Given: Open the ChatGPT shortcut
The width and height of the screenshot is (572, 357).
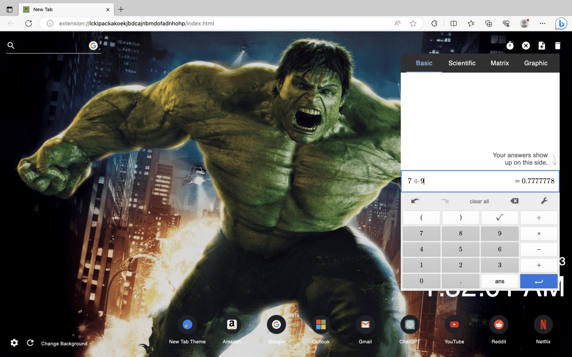Looking at the screenshot, I should [x=410, y=325].
